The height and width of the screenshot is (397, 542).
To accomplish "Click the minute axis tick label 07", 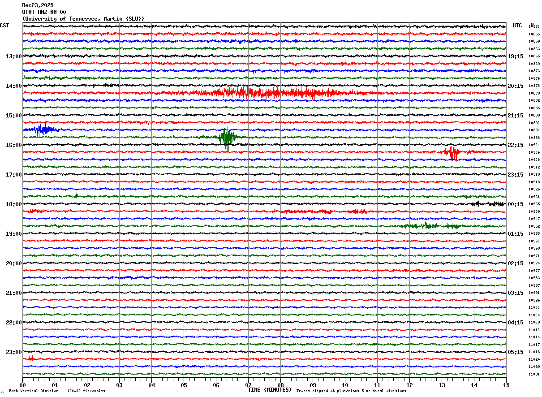I will pyautogui.click(x=248, y=385).
